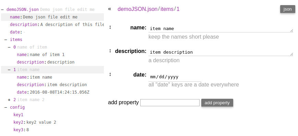Select row name of item 1
The width and height of the screenshot is (298, 136).
point(52,55)
